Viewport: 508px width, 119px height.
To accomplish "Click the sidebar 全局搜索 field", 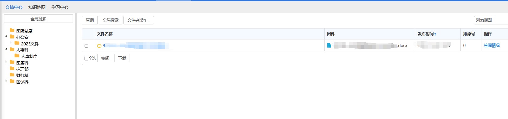I will point(38,19).
